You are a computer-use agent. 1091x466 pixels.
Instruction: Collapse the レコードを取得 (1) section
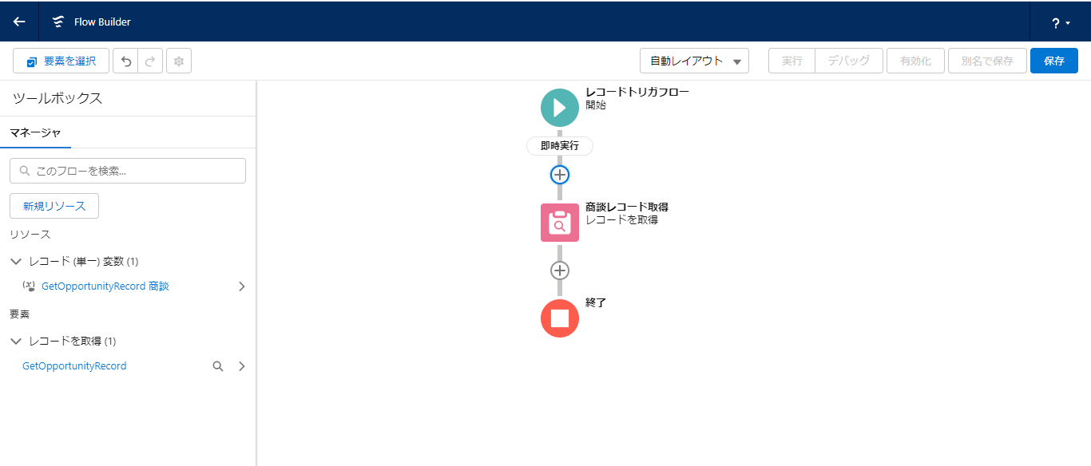16,341
